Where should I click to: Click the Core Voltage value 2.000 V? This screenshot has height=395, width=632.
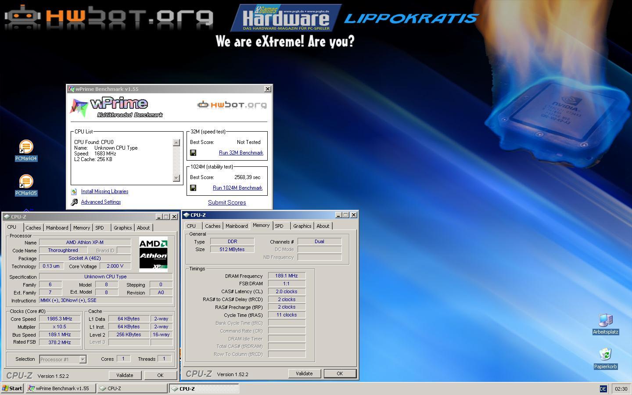click(x=115, y=266)
